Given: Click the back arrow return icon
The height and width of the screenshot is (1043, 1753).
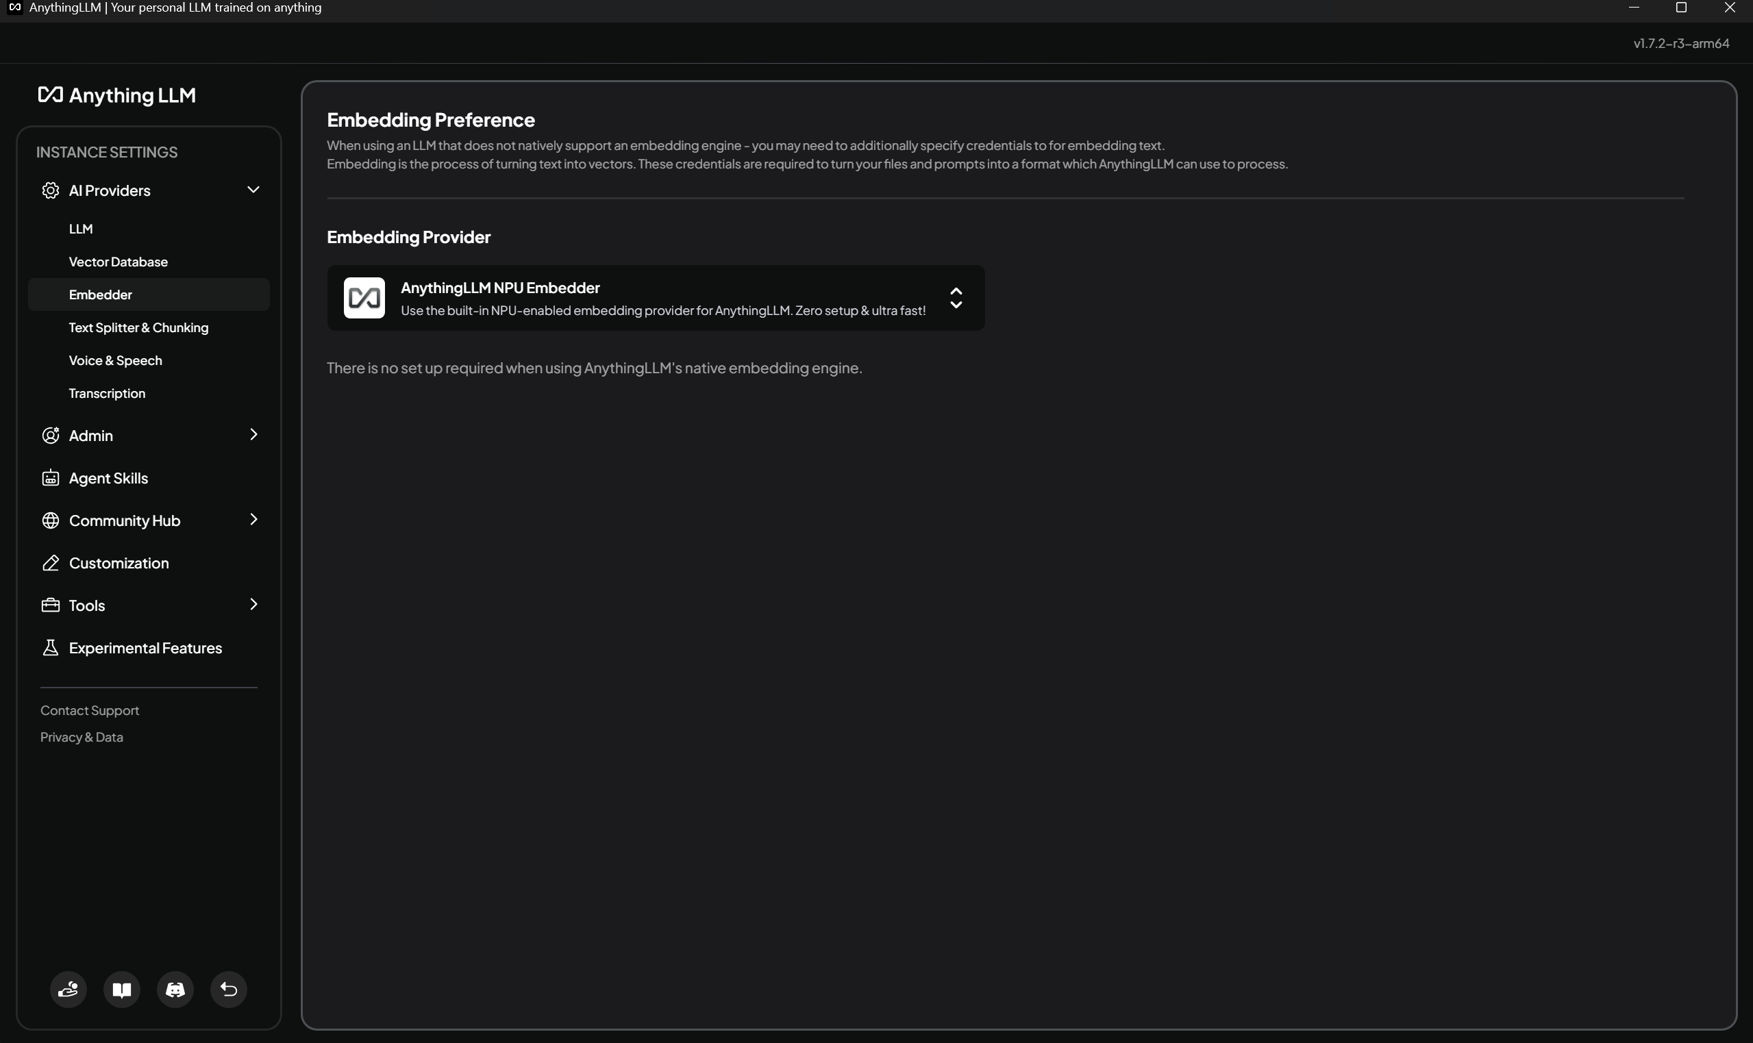Looking at the screenshot, I should pyautogui.click(x=228, y=990).
